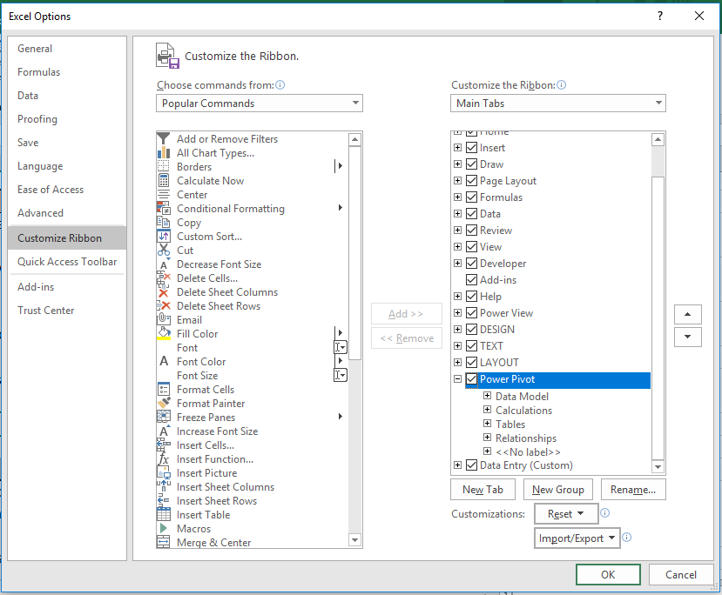Expand the Relationships group

click(x=487, y=438)
